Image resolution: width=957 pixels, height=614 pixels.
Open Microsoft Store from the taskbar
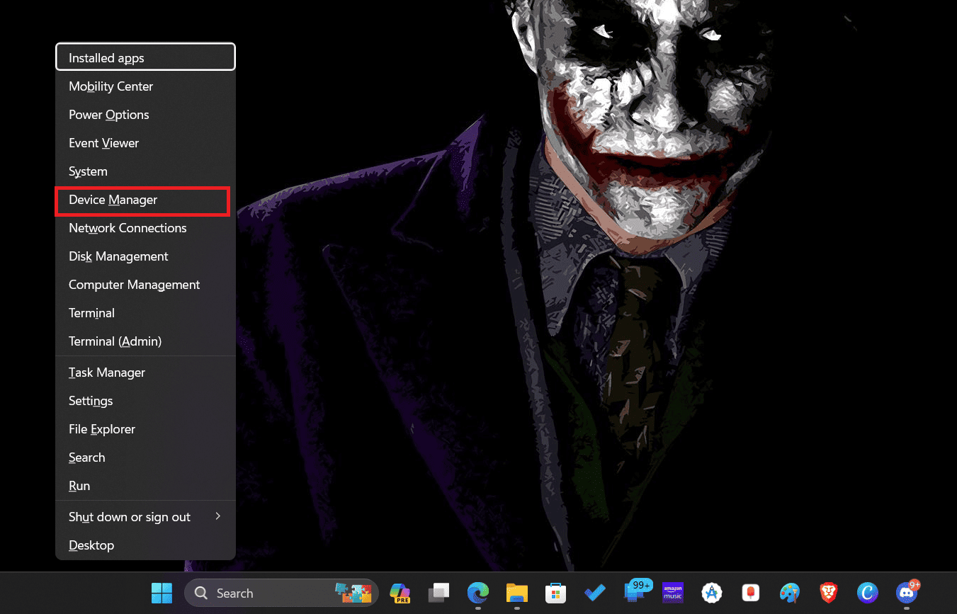[554, 593]
